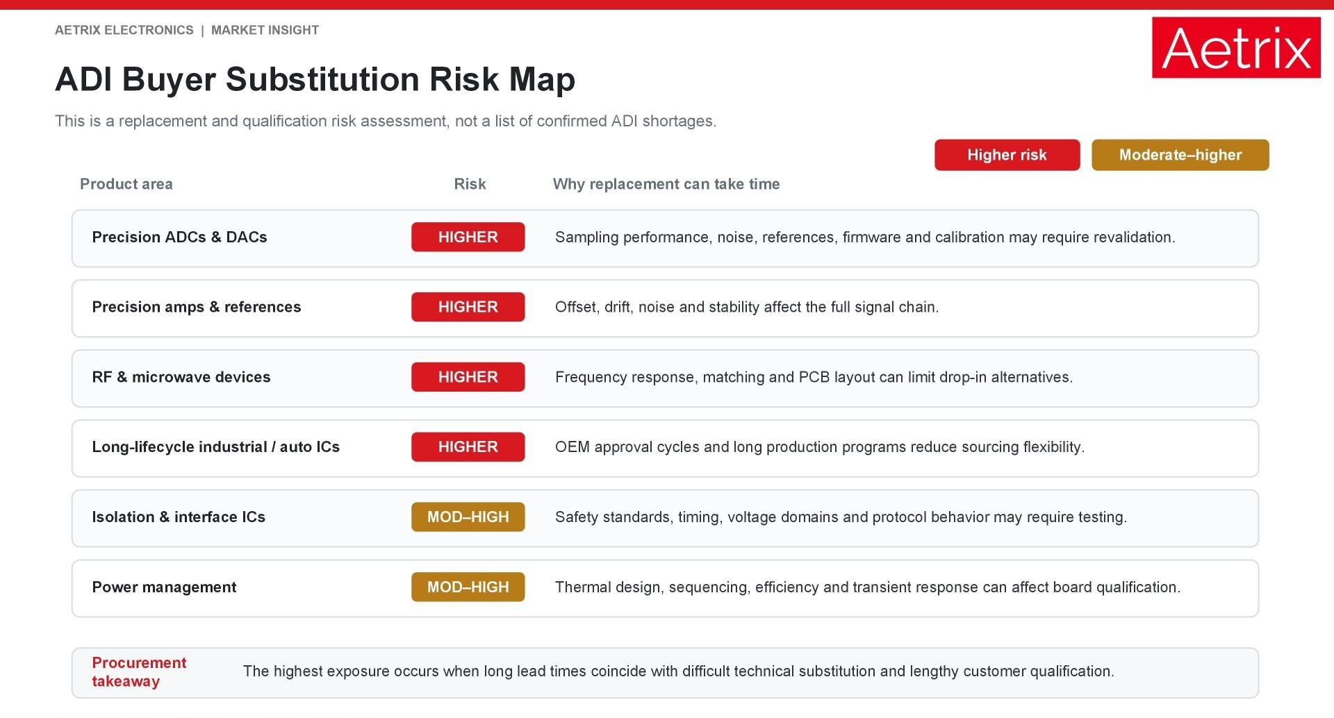The image size is (1334, 718).
Task: Click 'Long-lifecycle industrial / auto ICs' row label
Action: 215,447
